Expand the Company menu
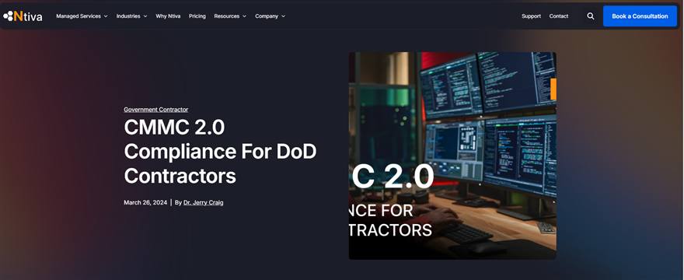Viewport: 684px width, 280px height. (270, 16)
